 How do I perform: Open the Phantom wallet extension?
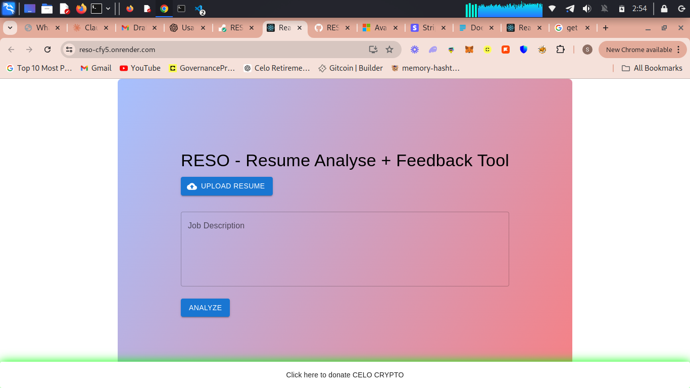click(x=433, y=50)
